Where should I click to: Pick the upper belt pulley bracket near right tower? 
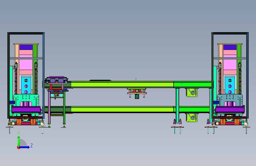coord(192,92)
